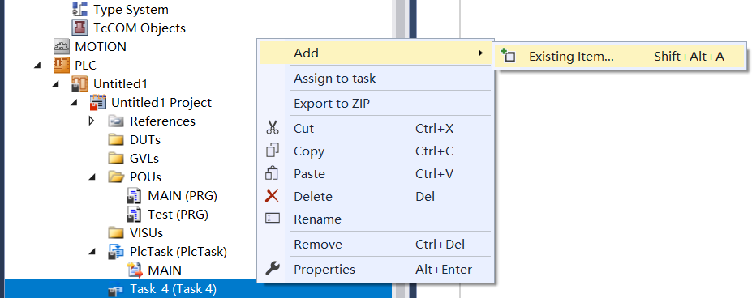This screenshot has width=752, height=298.
Task: Collapse the PLC tree node
Action: click(37, 65)
